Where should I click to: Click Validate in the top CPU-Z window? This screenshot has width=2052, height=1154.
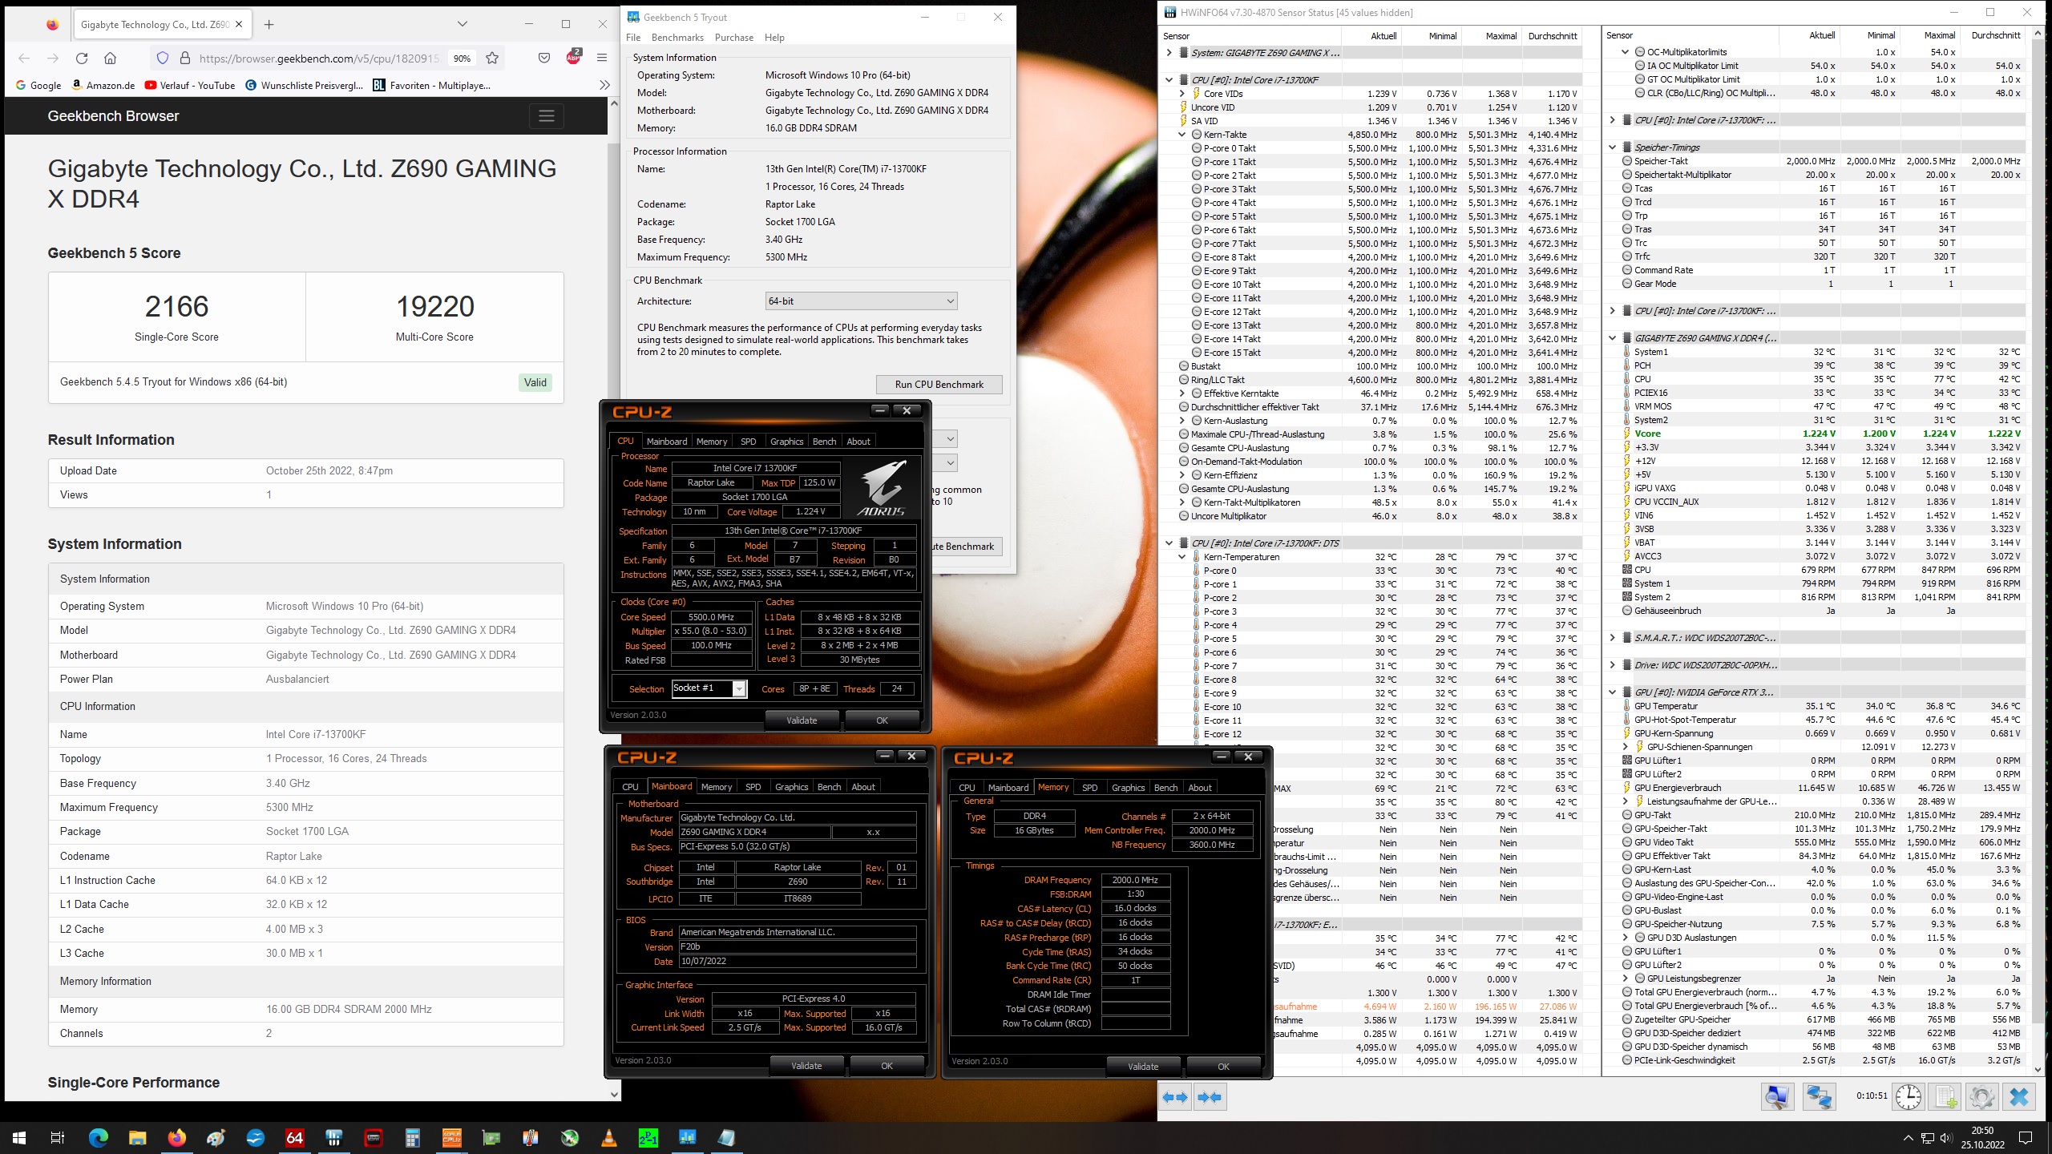(802, 720)
